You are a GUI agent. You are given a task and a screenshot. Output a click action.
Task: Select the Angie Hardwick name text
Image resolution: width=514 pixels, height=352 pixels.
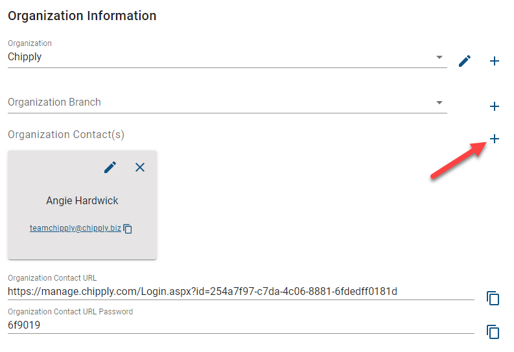[x=82, y=200]
